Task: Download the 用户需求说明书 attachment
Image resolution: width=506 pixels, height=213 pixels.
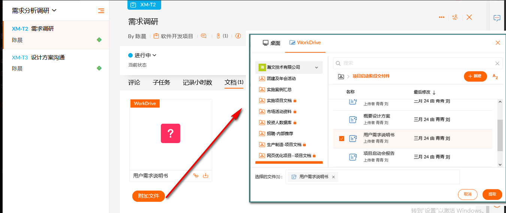Action: click(205, 176)
